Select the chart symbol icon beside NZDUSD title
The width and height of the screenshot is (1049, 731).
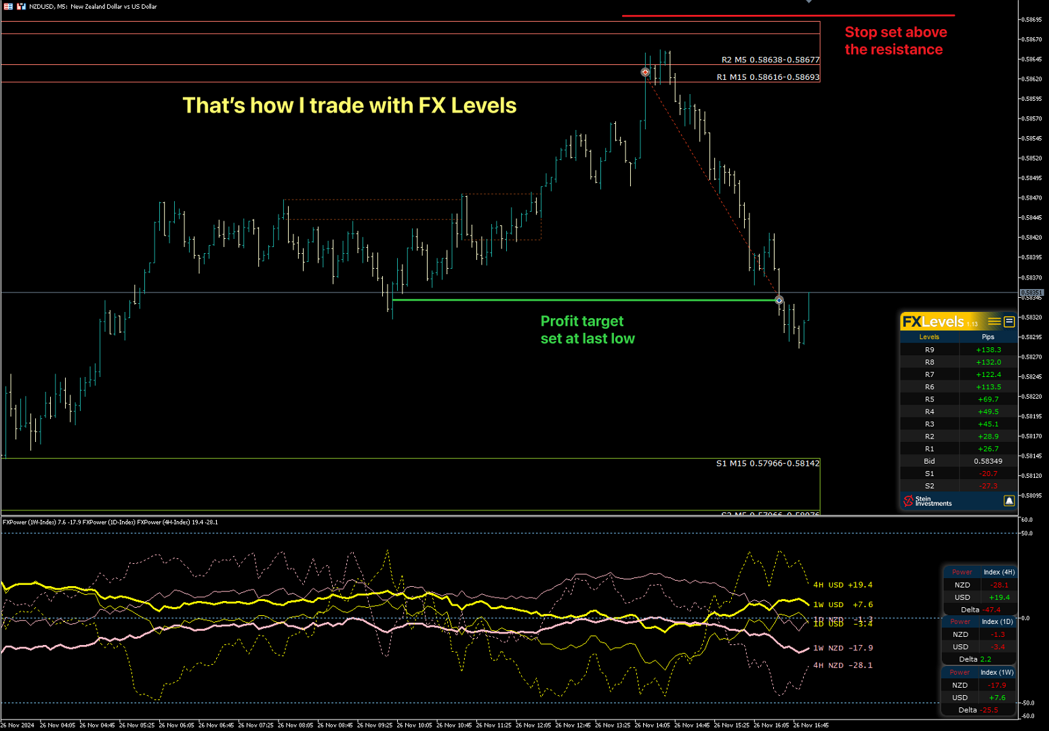click(21, 6)
